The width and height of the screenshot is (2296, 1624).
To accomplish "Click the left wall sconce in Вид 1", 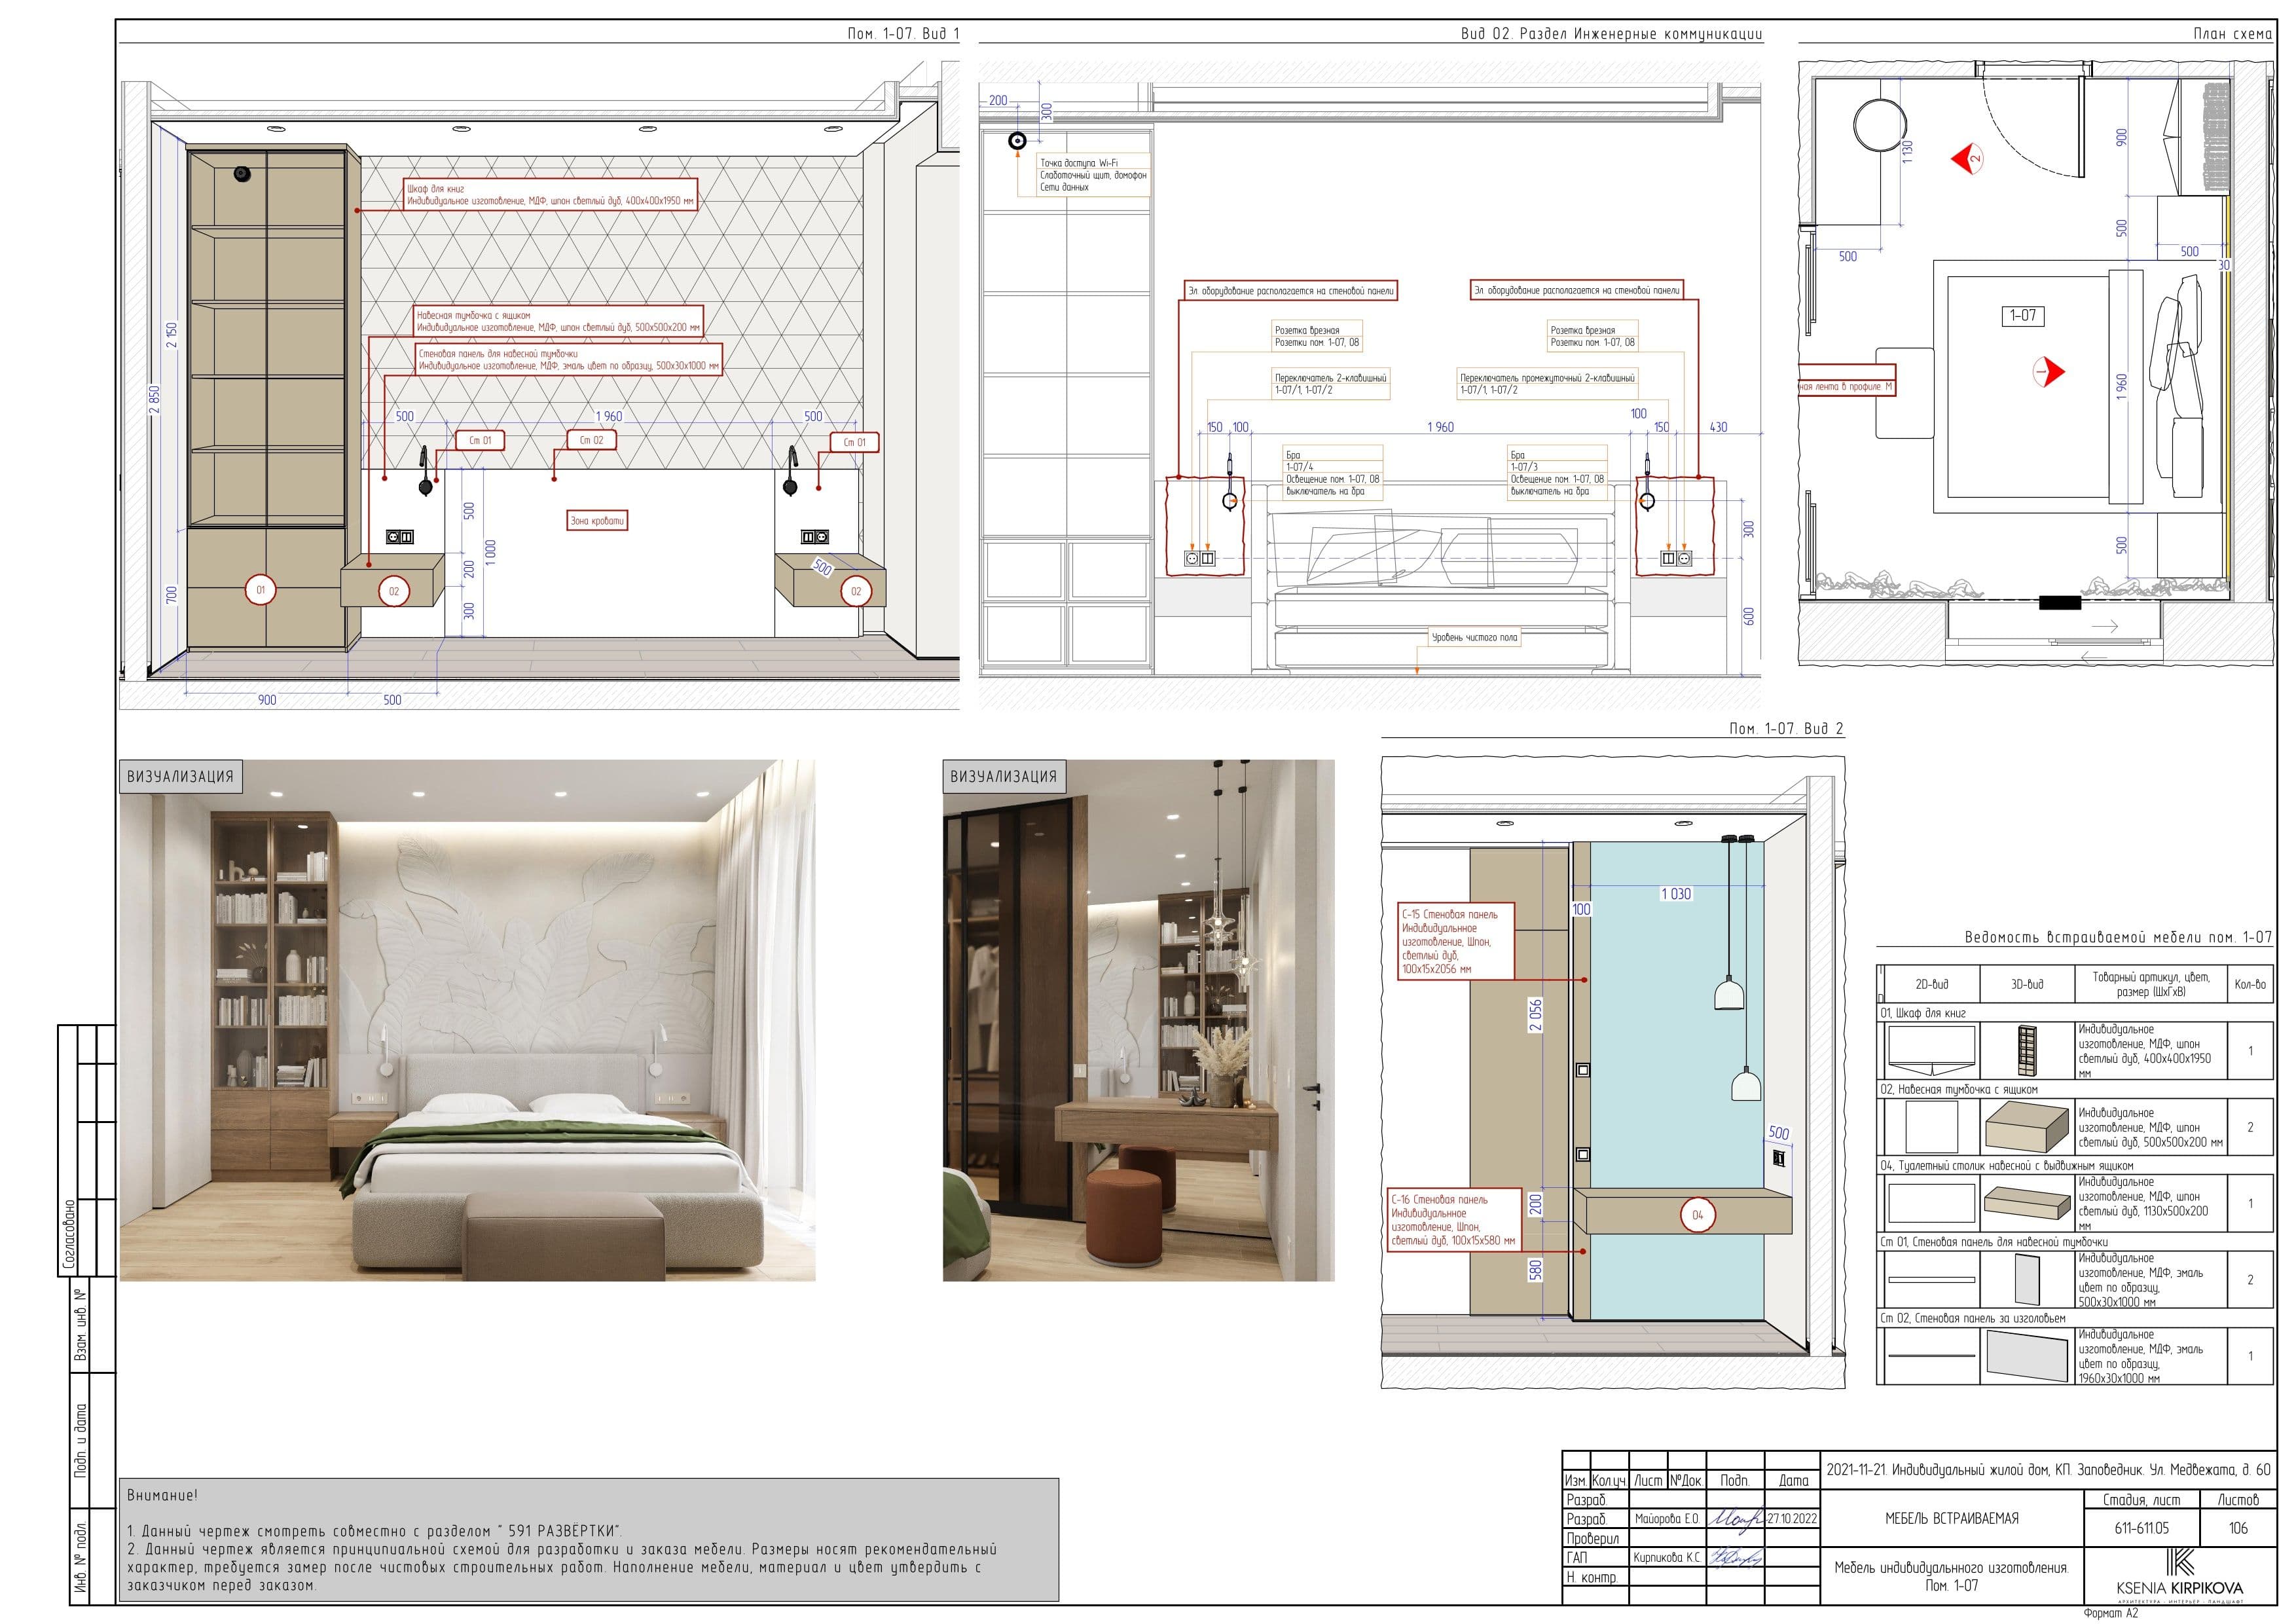I will click(x=425, y=471).
